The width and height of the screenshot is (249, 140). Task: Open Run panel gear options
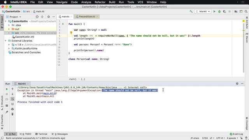(x=237, y=84)
